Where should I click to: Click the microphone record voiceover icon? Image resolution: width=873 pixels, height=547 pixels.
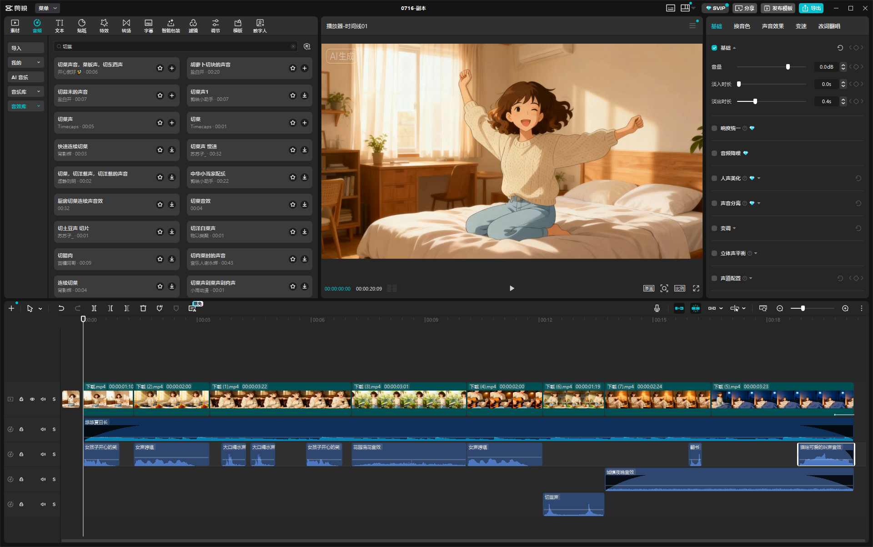(x=657, y=308)
